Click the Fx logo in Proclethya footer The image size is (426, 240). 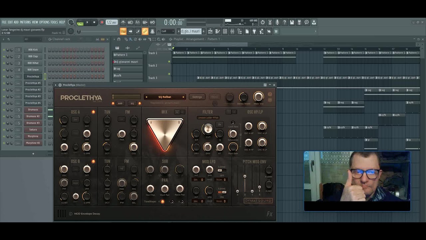tap(270, 214)
